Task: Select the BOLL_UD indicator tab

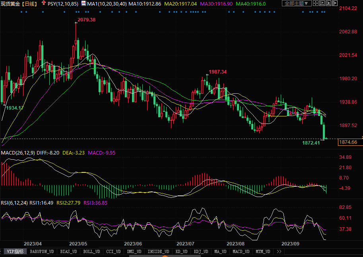Action: pyautogui.click(x=92, y=251)
